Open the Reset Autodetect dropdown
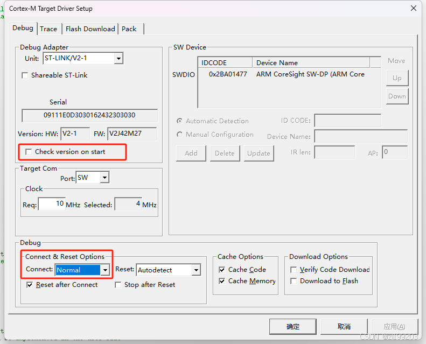 click(x=196, y=270)
